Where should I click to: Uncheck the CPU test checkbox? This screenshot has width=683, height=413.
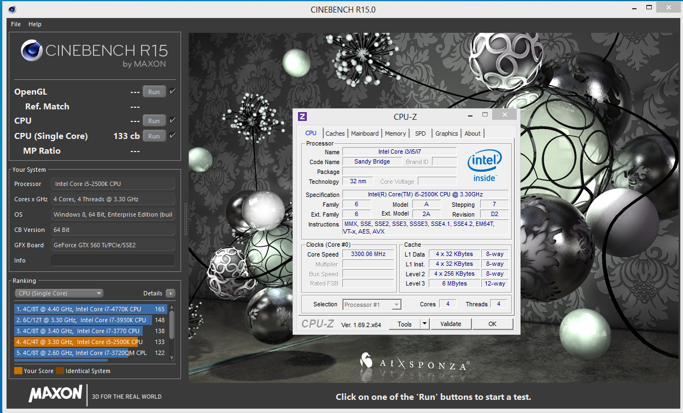pyautogui.click(x=173, y=120)
